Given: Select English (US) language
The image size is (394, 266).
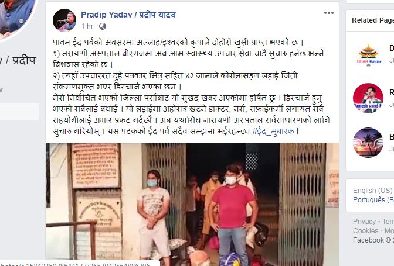Looking at the screenshot, I should click(373, 191).
